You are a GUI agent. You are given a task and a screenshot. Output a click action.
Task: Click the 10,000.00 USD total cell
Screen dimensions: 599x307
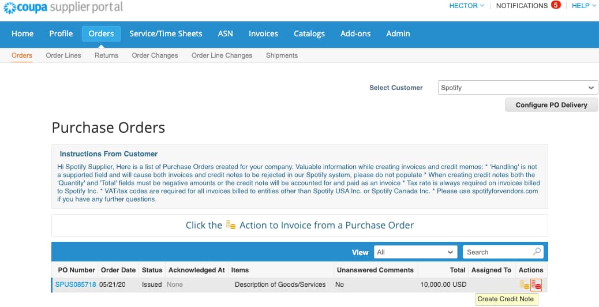[443, 284]
